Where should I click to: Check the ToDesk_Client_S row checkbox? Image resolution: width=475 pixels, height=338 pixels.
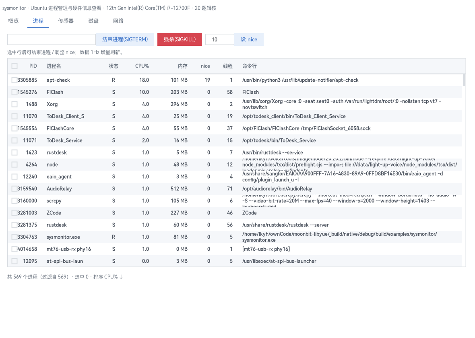coord(14,116)
